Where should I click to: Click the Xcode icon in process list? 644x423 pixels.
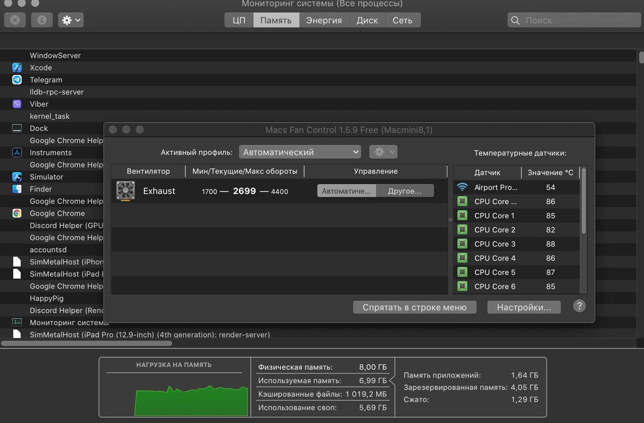[x=17, y=67]
